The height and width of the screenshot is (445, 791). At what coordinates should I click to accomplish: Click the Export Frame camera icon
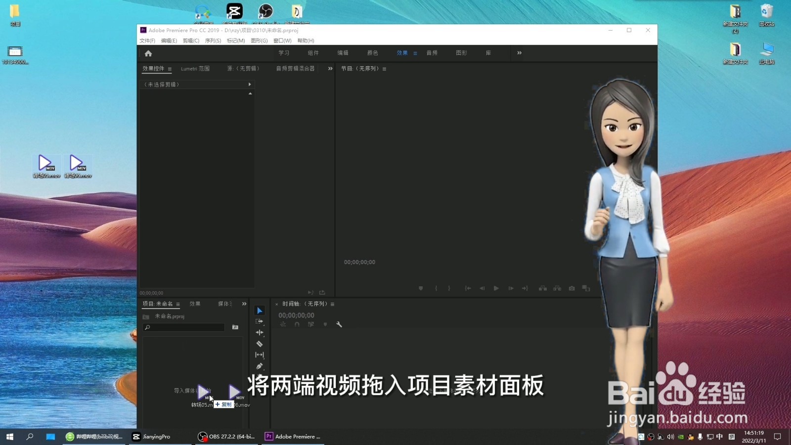(x=571, y=288)
